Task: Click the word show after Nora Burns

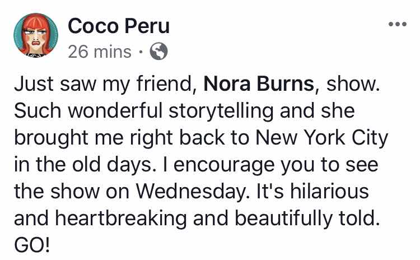Action: (353, 84)
